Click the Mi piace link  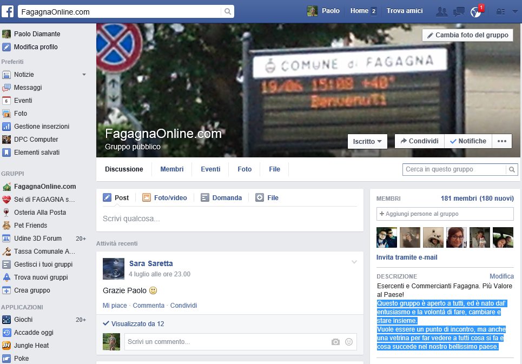(115, 306)
